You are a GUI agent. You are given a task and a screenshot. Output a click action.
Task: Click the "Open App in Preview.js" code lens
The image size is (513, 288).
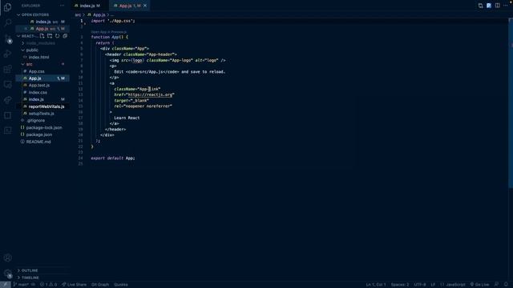pos(109,32)
